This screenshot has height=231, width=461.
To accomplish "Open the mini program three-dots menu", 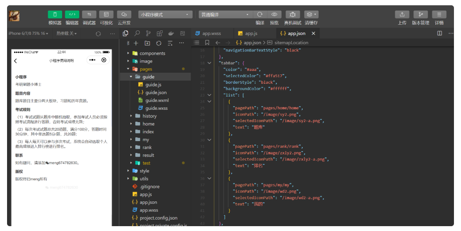I will (x=92, y=60).
